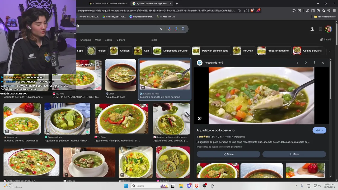Open a new browser tab
338x190 pixels.
pos(177,3)
